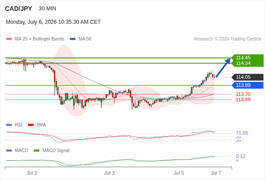265x180 pixels.
Task: Click the MA 20 + Bollinger Bands pink swatch
Action: coord(9,39)
